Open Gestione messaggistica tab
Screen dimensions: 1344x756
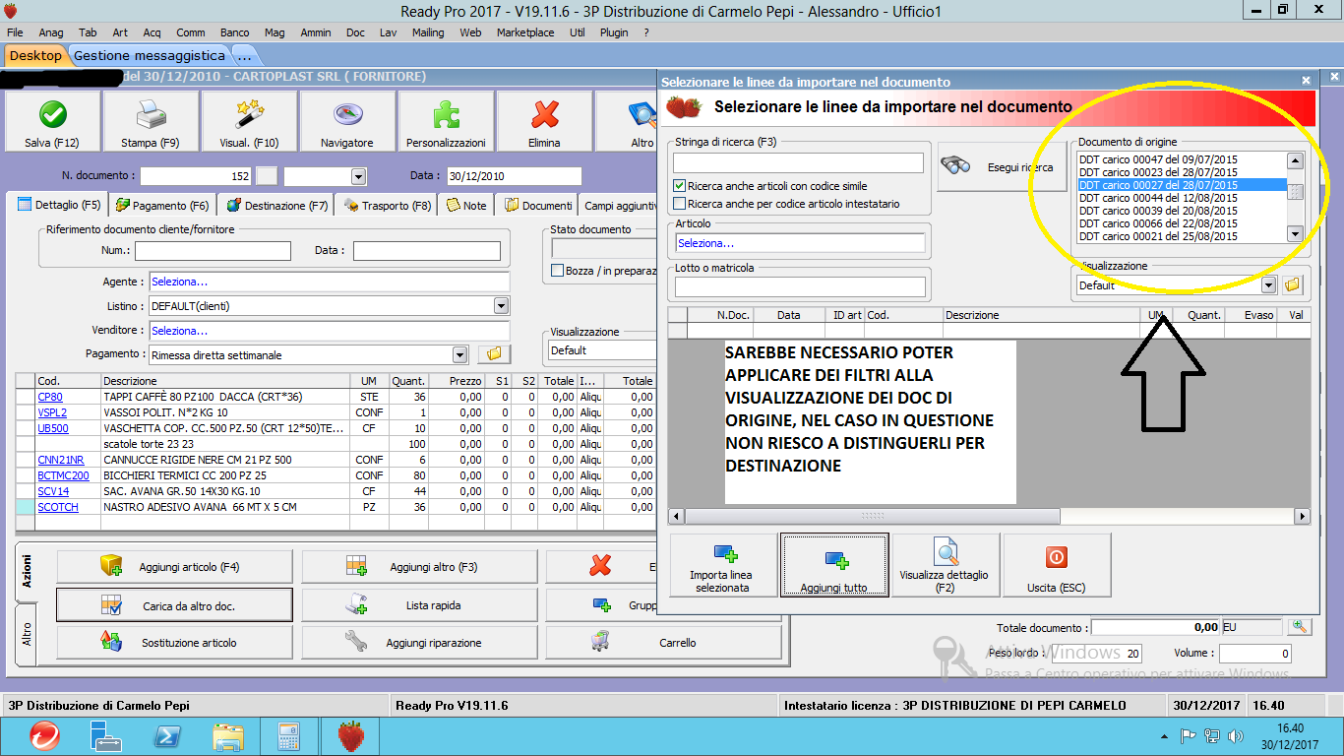[149, 55]
